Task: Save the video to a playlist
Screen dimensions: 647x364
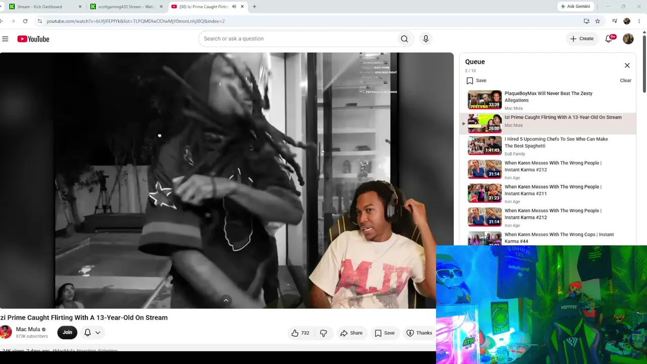Action: coord(385,333)
